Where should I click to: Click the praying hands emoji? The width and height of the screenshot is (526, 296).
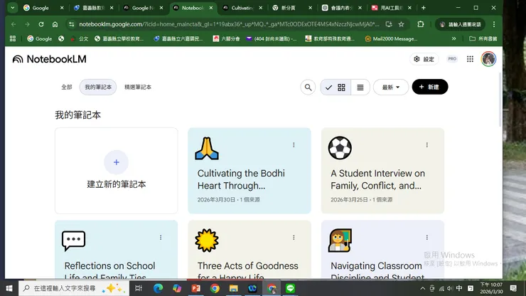[x=207, y=148]
